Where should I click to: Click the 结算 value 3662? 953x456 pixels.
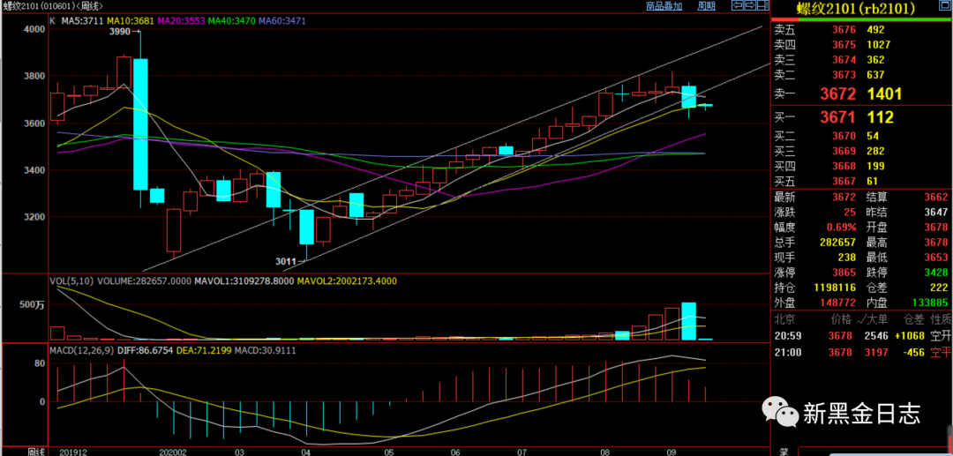click(936, 197)
